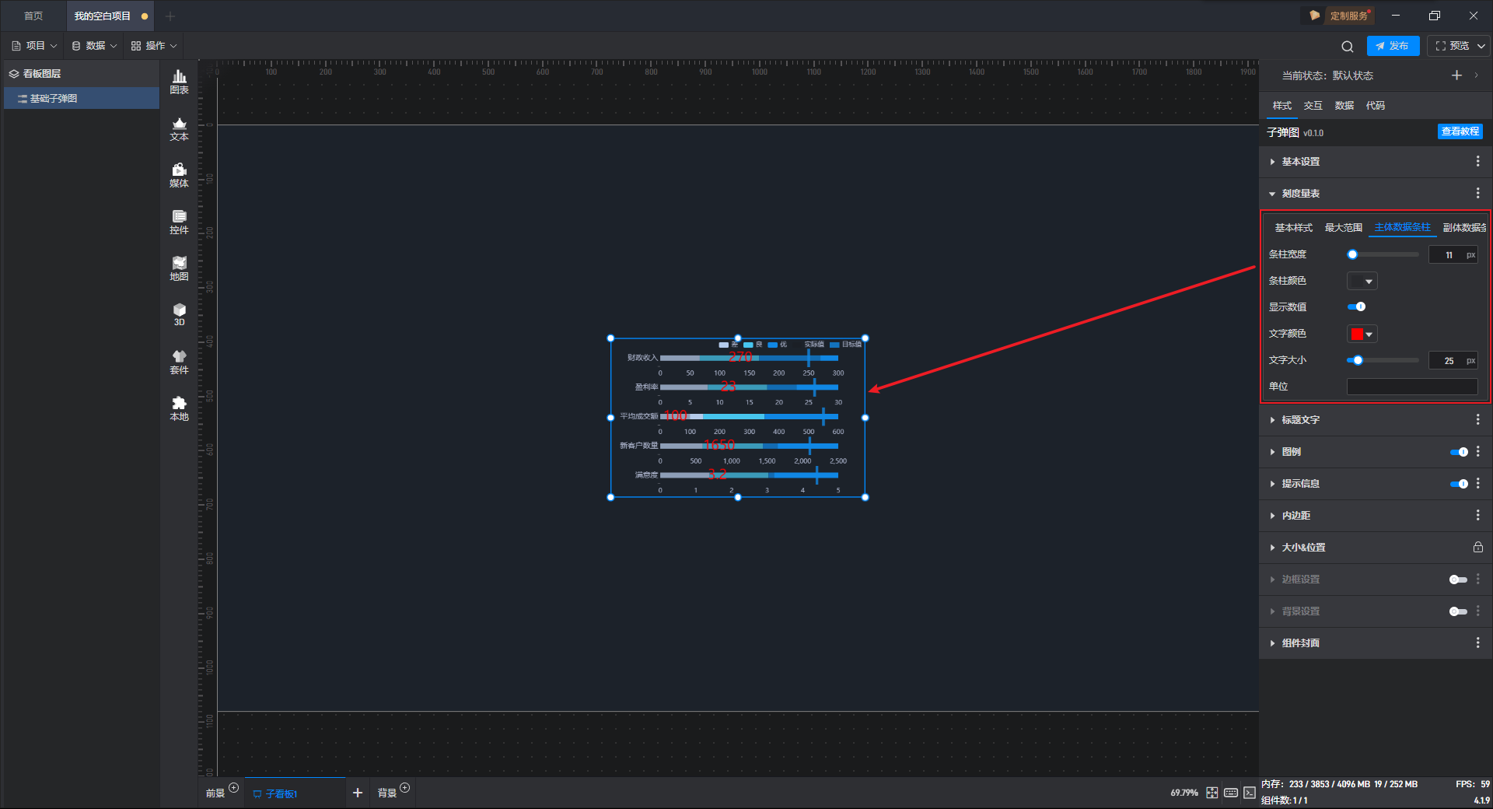Open the 控件 controls components panel
This screenshot has width=1493, height=809.
pos(179,222)
